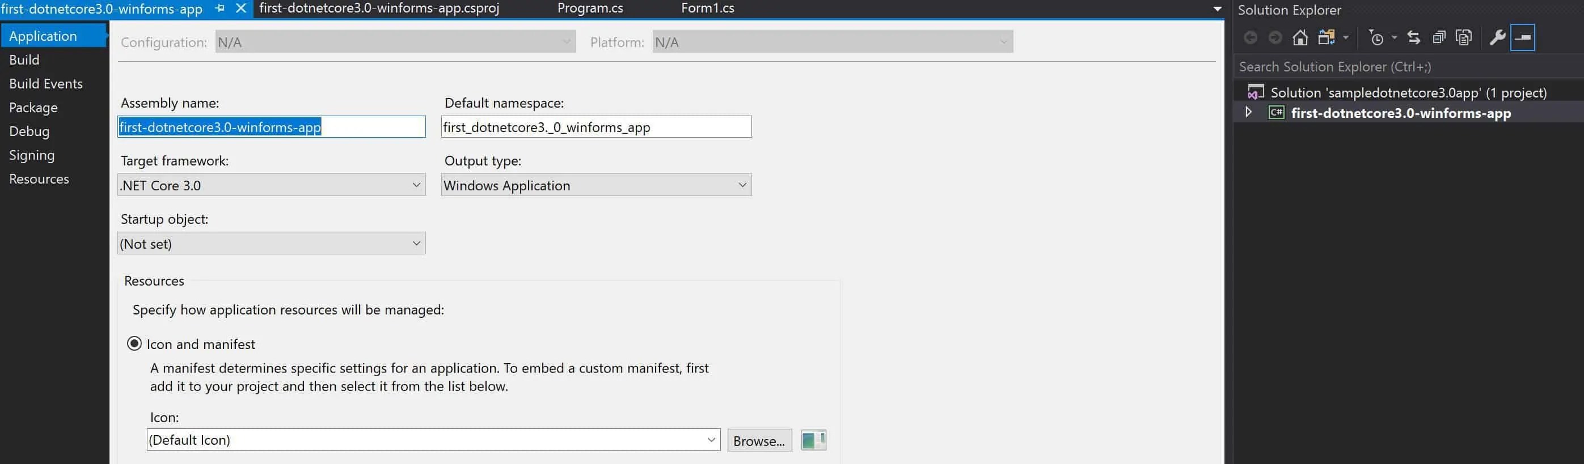
Task: Select the Solution 'sampledotnetcore3.0app' tree row
Action: point(1408,92)
